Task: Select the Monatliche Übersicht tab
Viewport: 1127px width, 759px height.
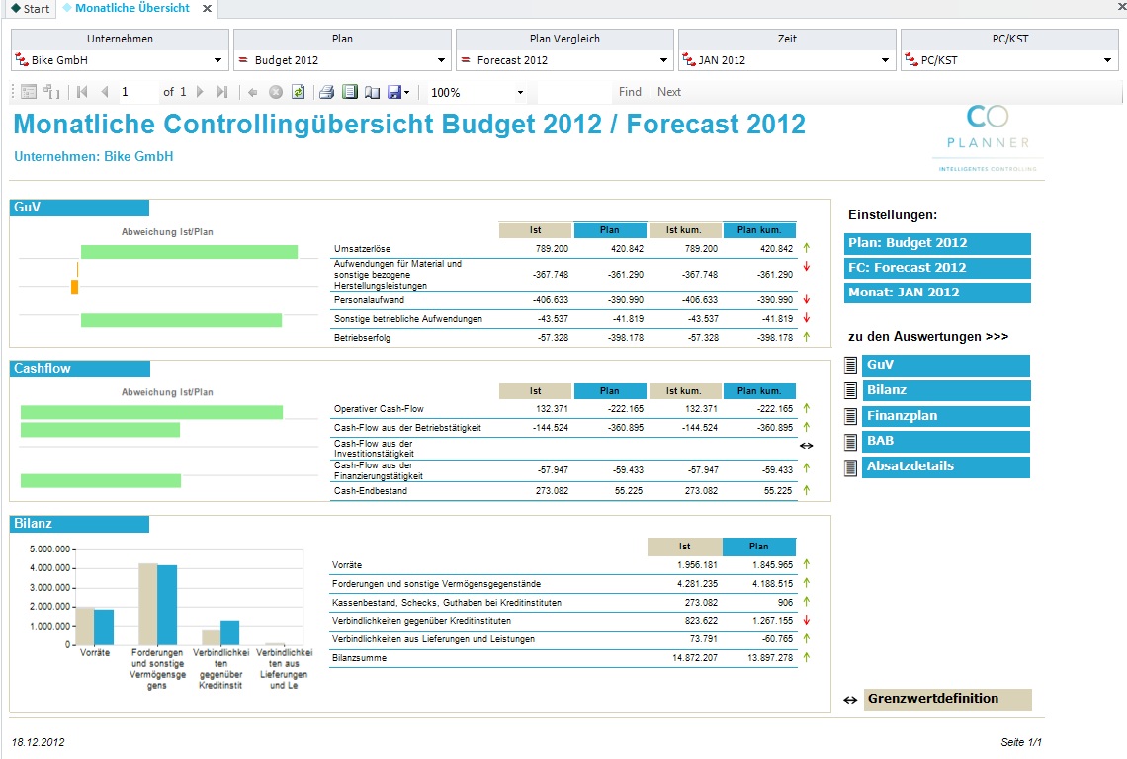Action: [132, 8]
